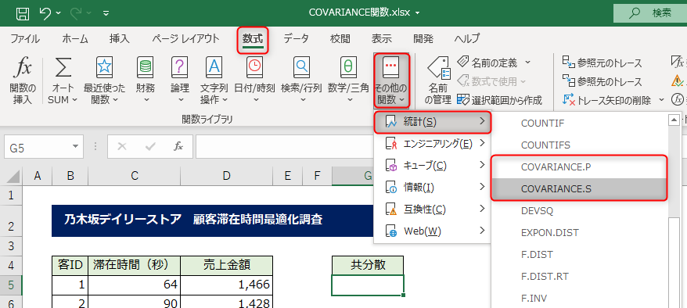
Task: Click 選択範囲から作成 button
Action: coord(499,100)
